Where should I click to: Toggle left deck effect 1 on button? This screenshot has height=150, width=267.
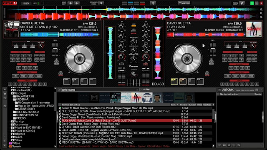pos(16,46)
